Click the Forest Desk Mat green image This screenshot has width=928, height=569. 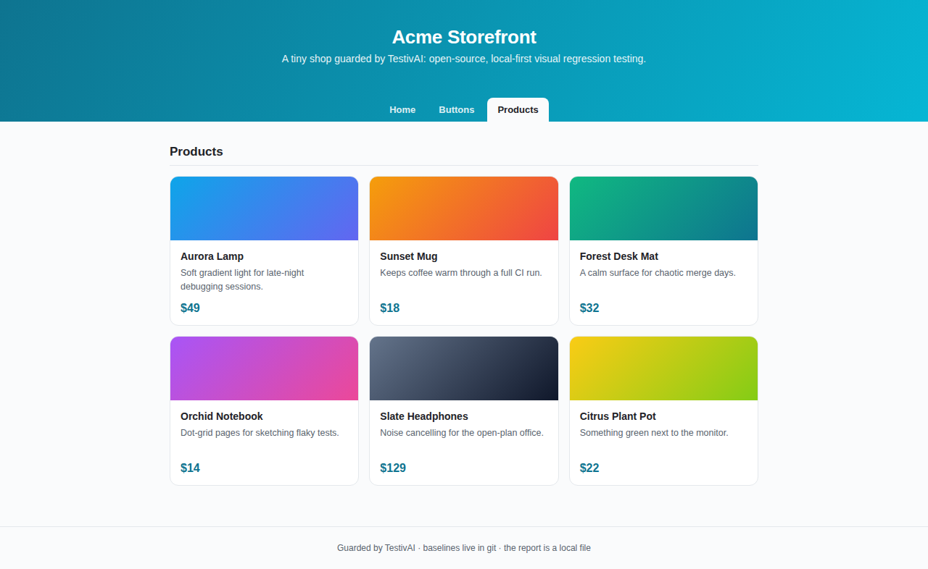point(663,208)
